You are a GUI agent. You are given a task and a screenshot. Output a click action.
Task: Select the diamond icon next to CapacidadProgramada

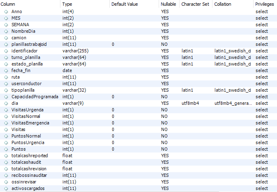6,97
